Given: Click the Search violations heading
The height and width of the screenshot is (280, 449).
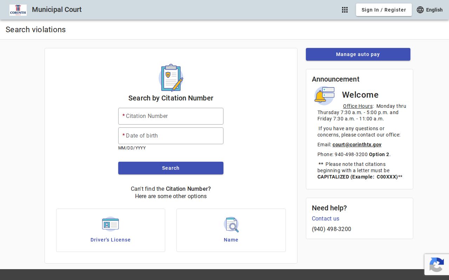Looking at the screenshot, I should click(36, 30).
